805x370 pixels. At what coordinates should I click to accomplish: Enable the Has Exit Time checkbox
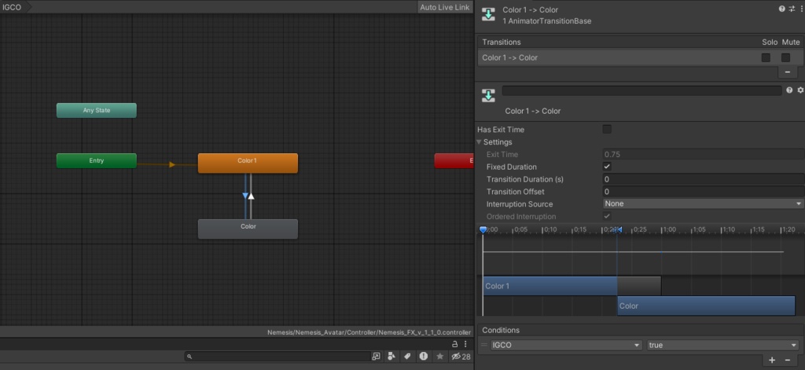tap(606, 129)
